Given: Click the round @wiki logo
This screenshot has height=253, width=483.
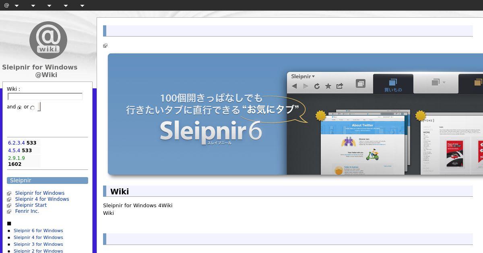Looking at the screenshot, I should [x=48, y=40].
